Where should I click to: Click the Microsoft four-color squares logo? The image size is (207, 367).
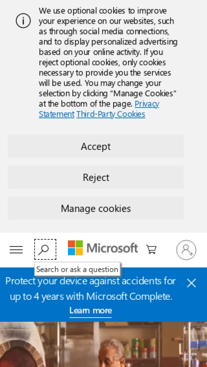pyautogui.click(x=75, y=248)
